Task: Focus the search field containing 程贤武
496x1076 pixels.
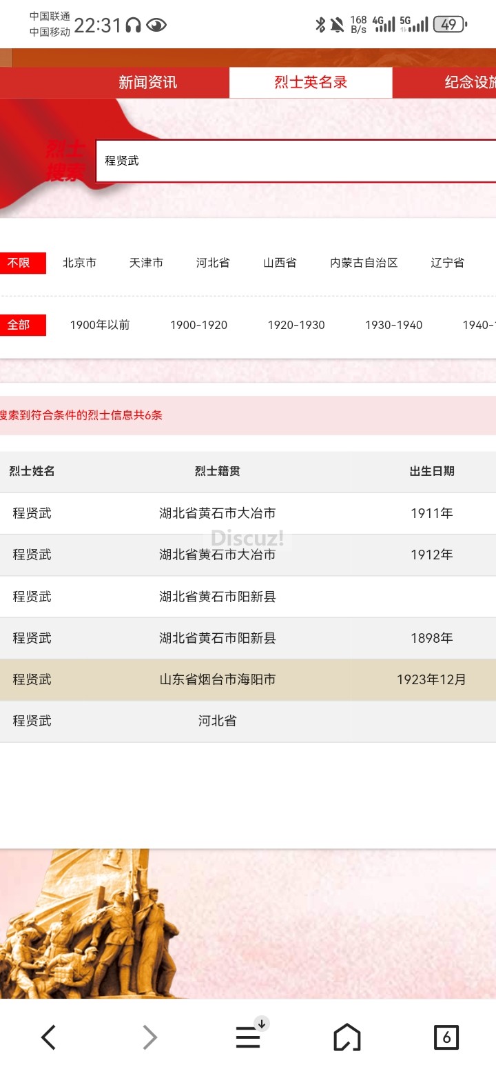Action: (x=296, y=161)
